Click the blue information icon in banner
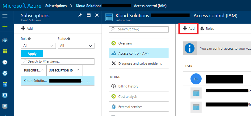 [x=190, y=48]
